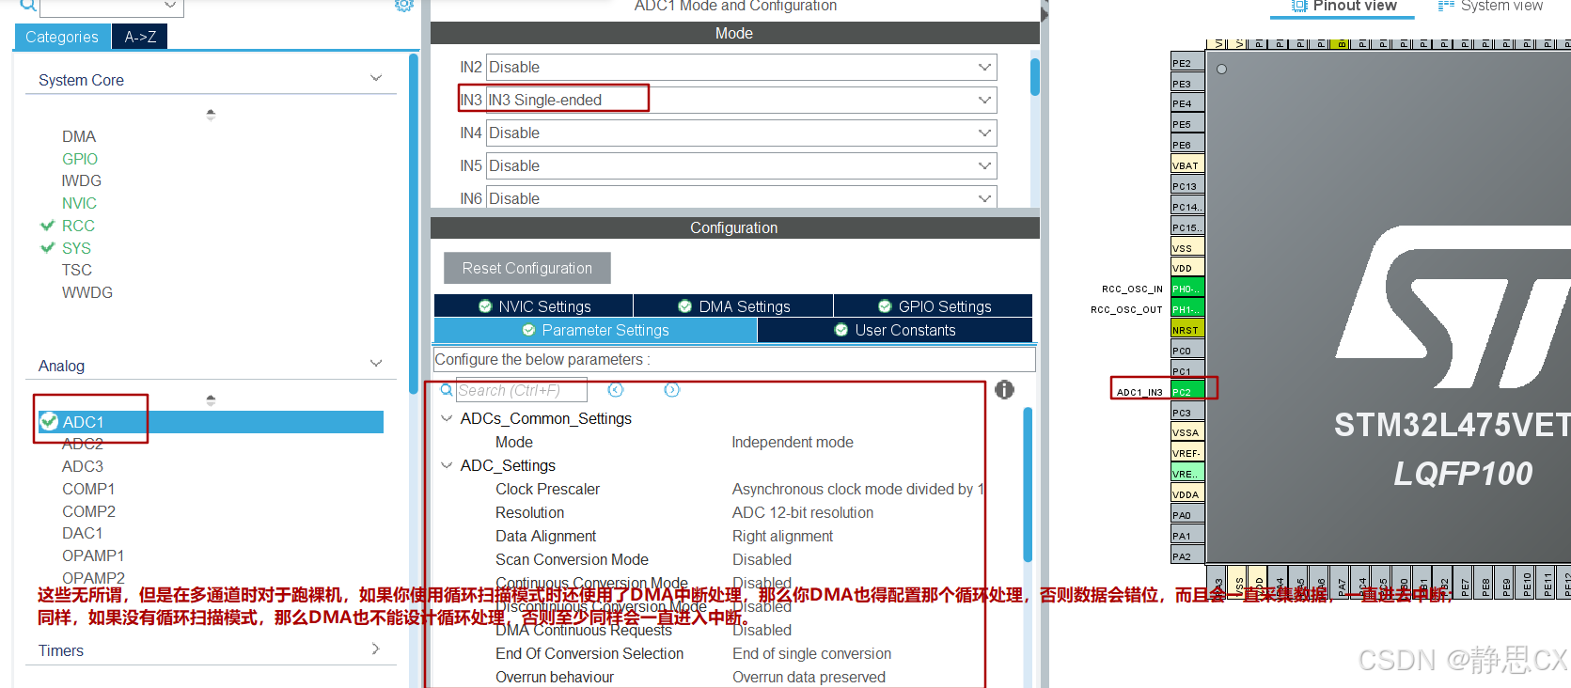Click the PC3 pin on the chip

click(1187, 413)
